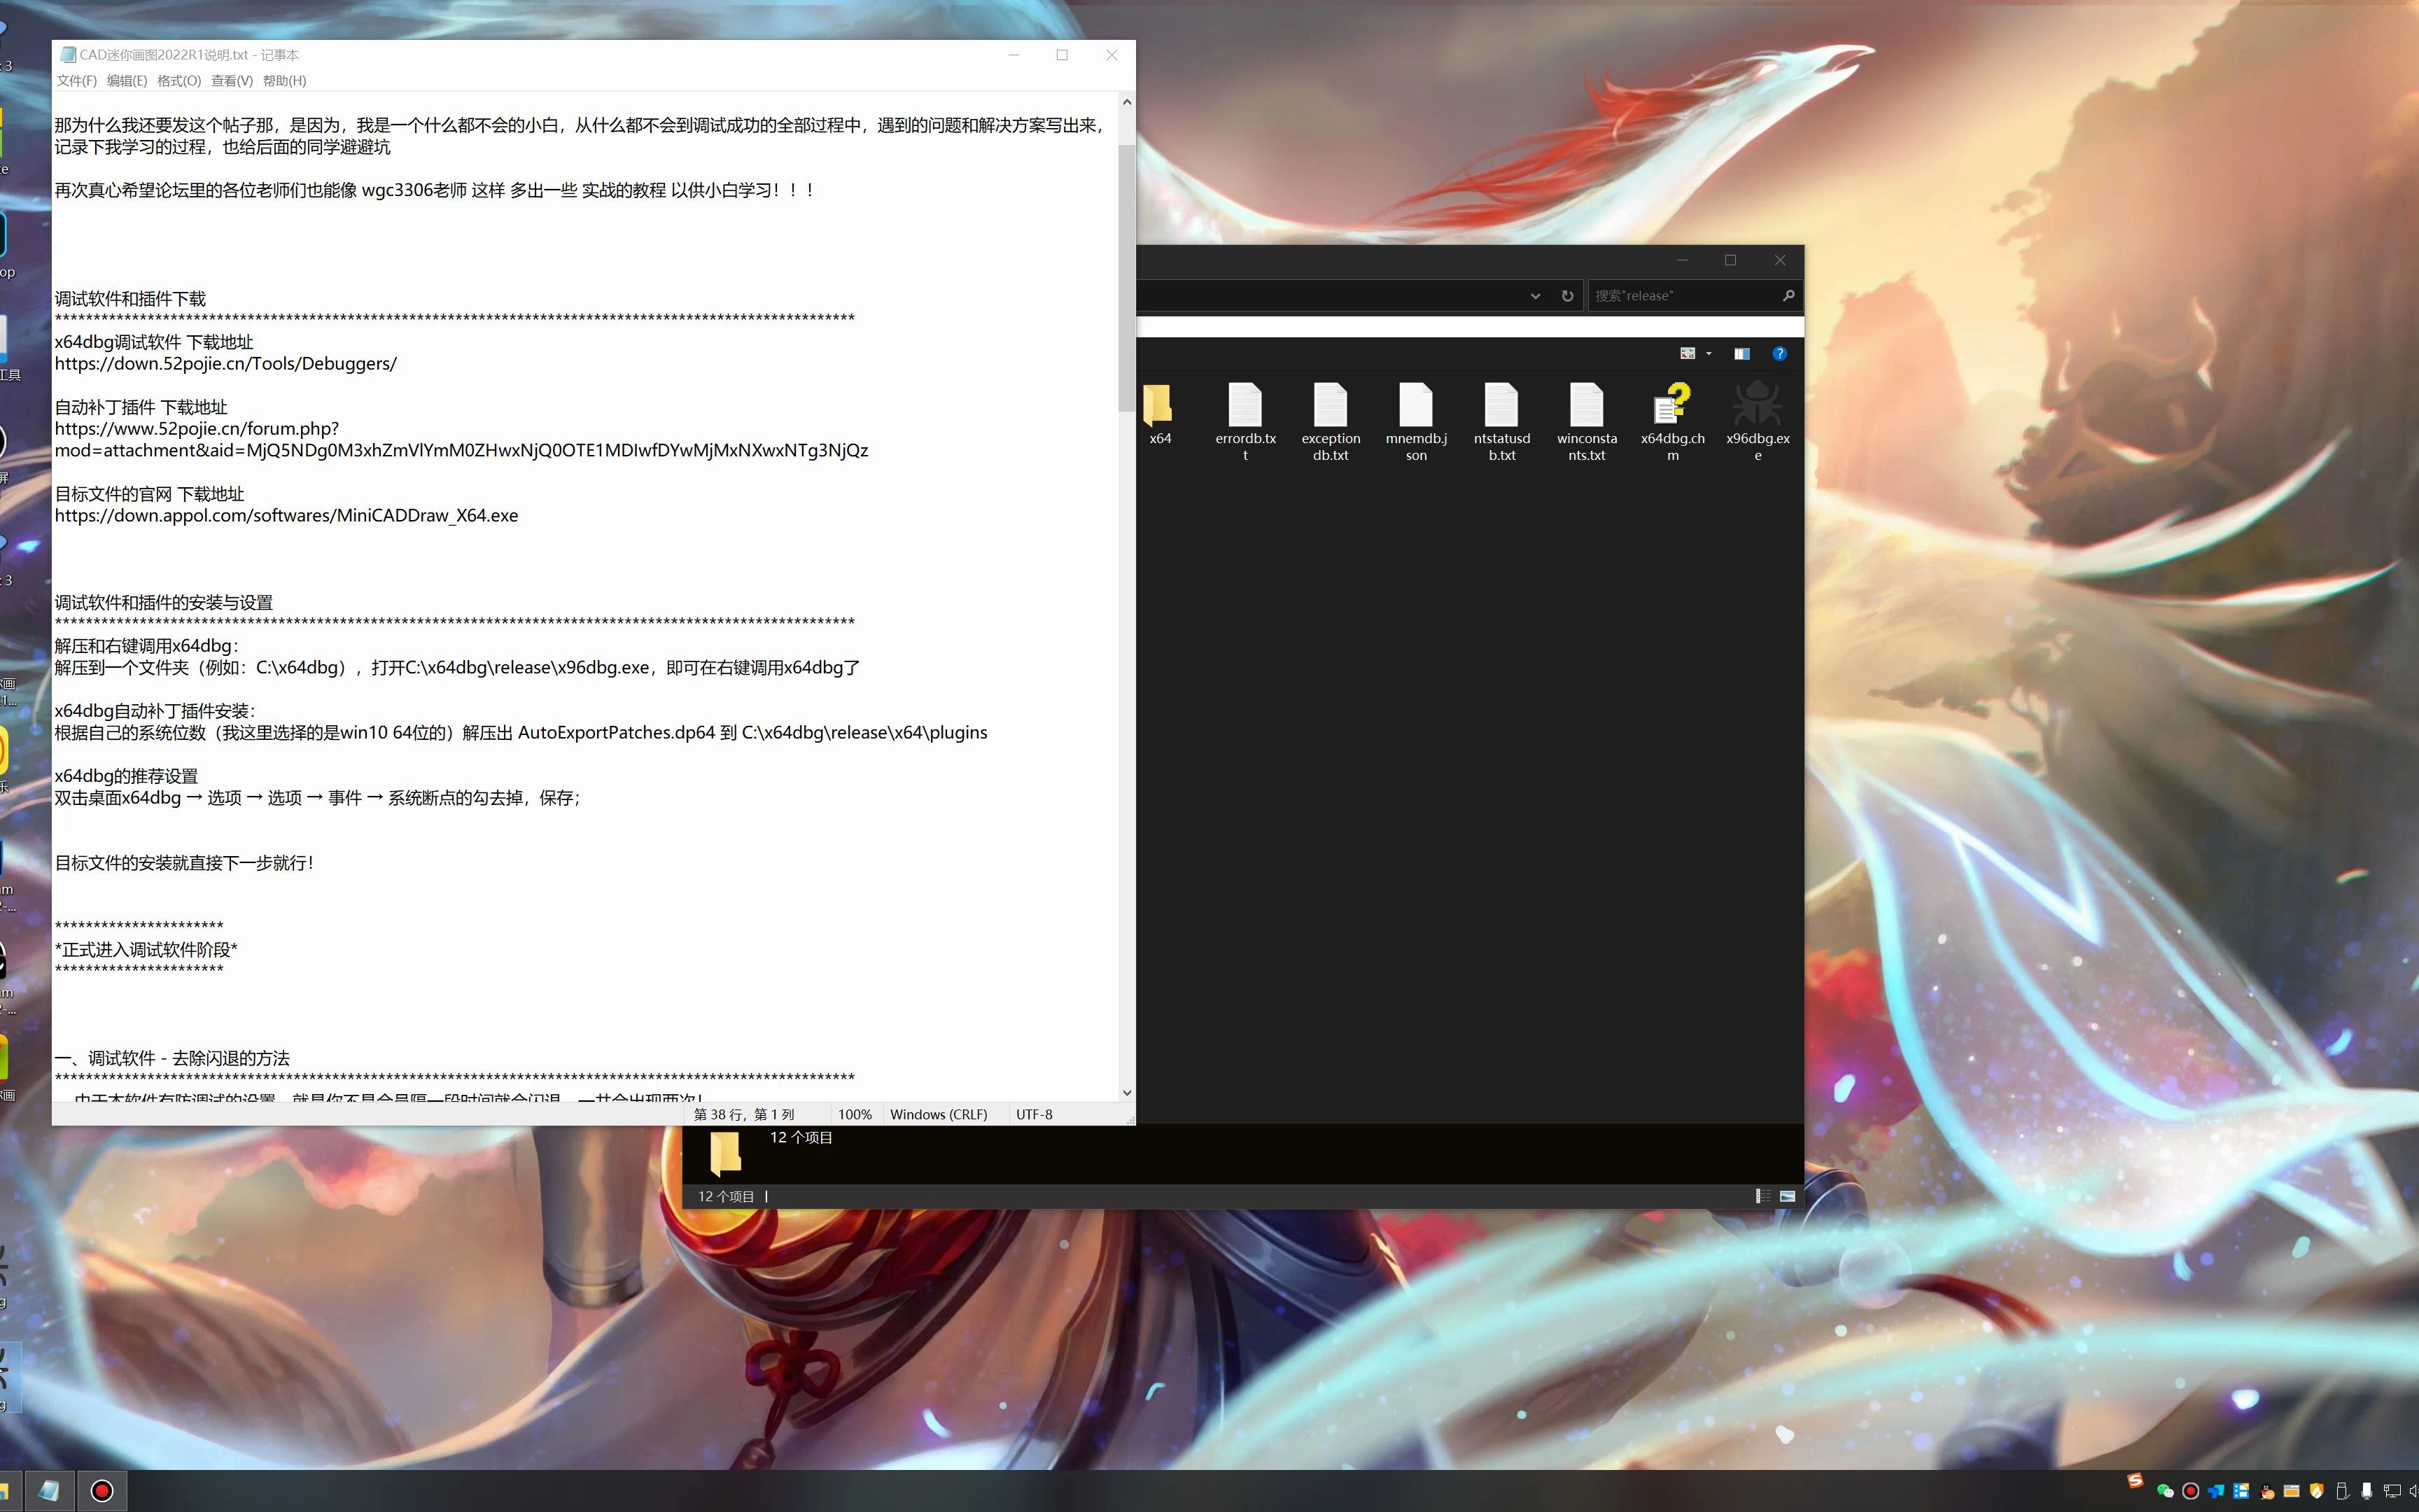
Task: Click the heading 调试软件和插件下载
Action: coord(130,299)
